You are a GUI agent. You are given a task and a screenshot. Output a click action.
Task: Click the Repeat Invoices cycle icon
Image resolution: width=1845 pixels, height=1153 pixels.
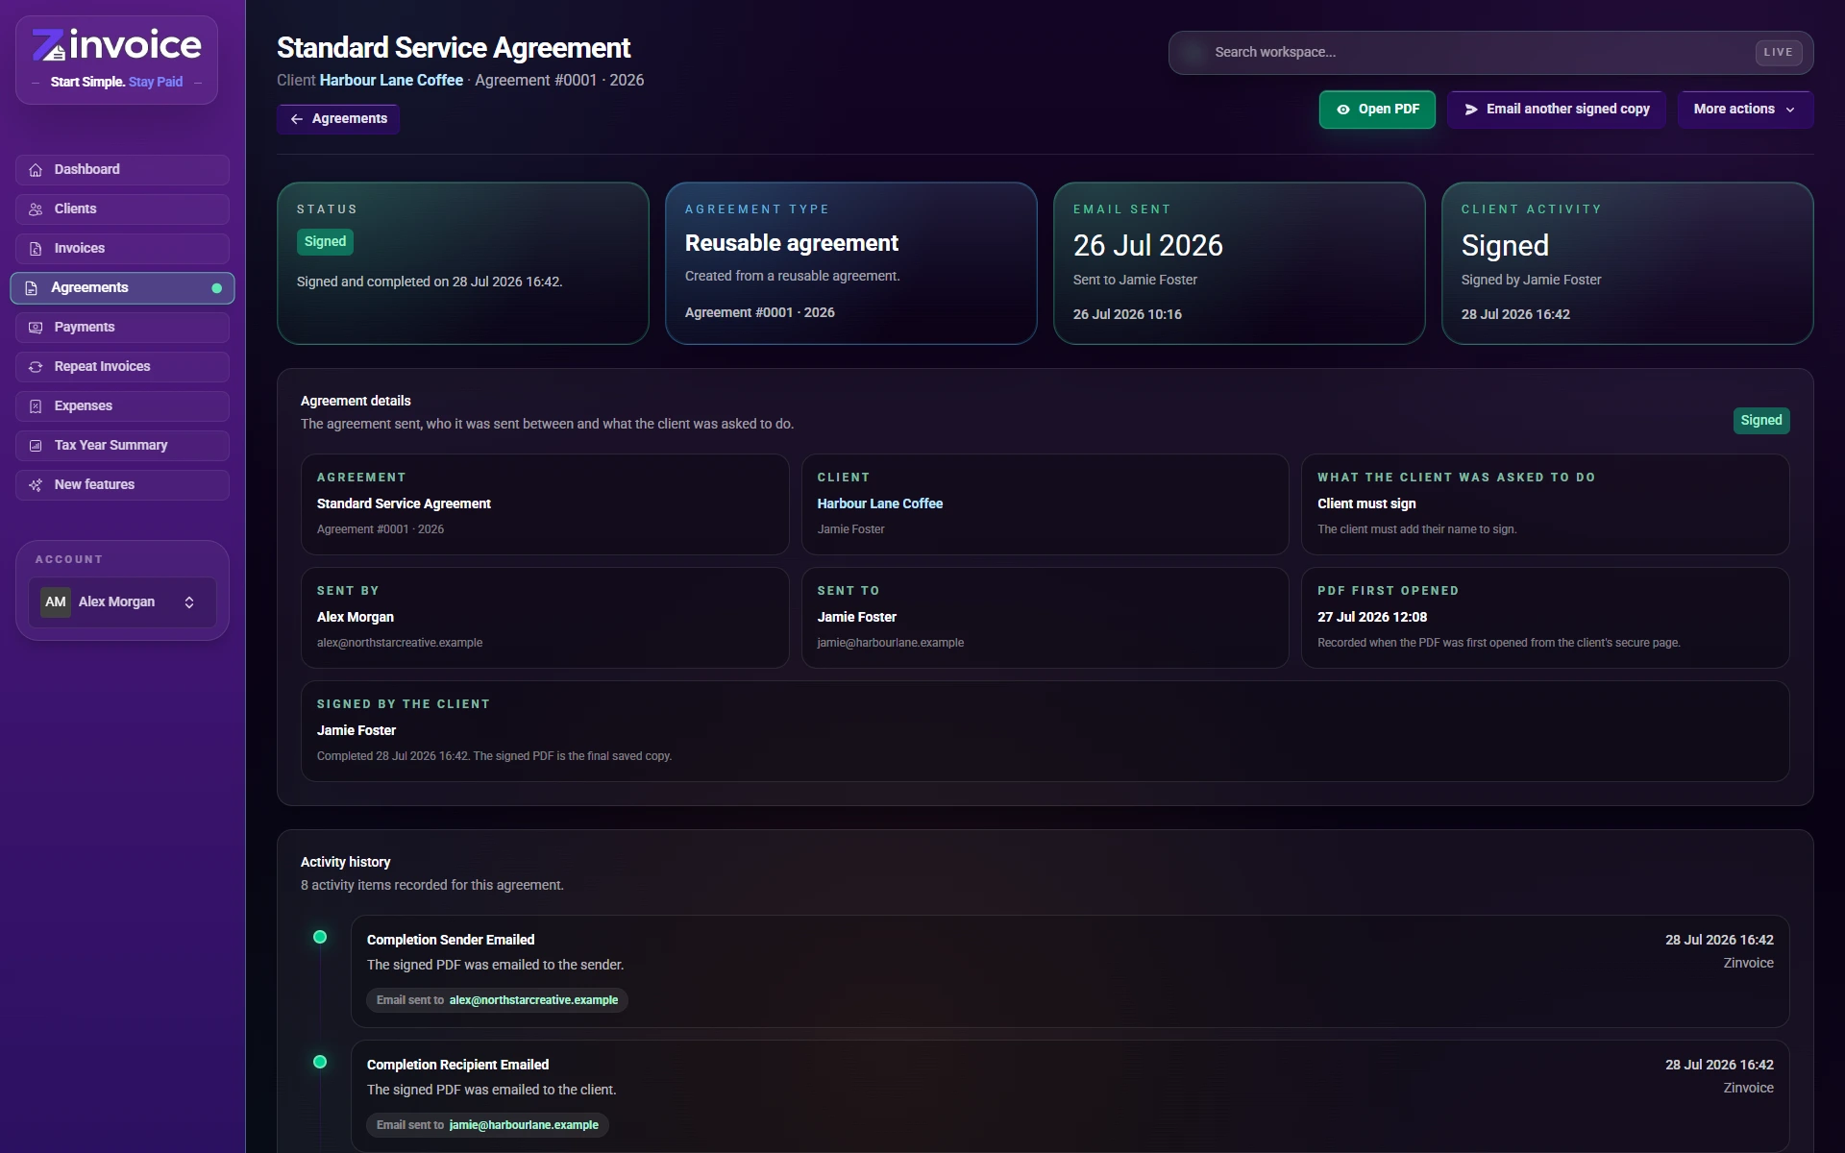click(x=36, y=367)
